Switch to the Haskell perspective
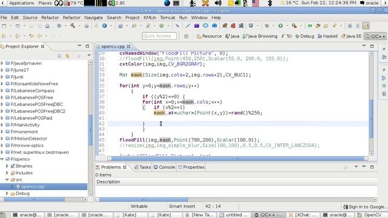This screenshot has height=218, width=388. pyautogui.click(x=327, y=36)
